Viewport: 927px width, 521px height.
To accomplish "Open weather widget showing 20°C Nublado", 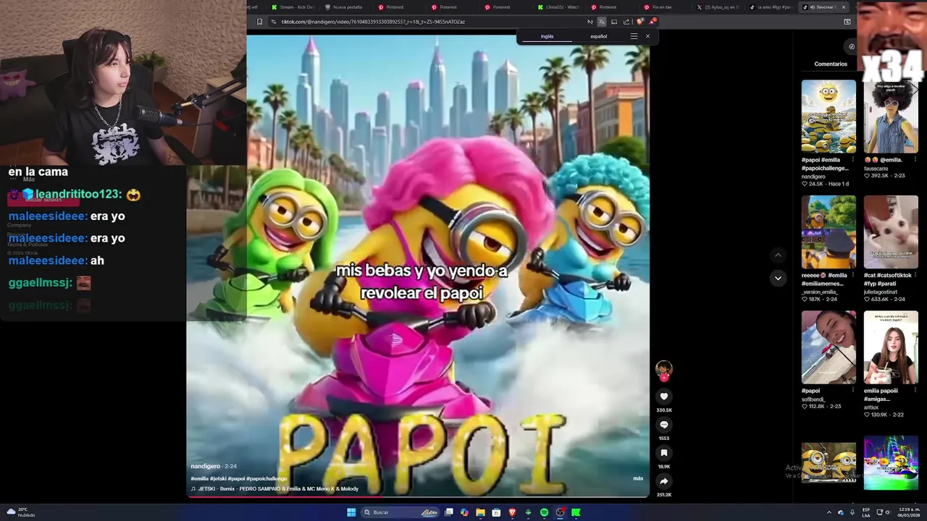I will tap(21, 512).
